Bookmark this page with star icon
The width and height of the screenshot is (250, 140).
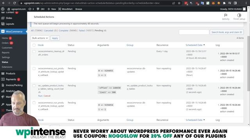tap(179, 3)
